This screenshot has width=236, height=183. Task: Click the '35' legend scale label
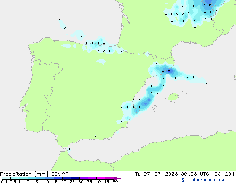tap(89, 182)
